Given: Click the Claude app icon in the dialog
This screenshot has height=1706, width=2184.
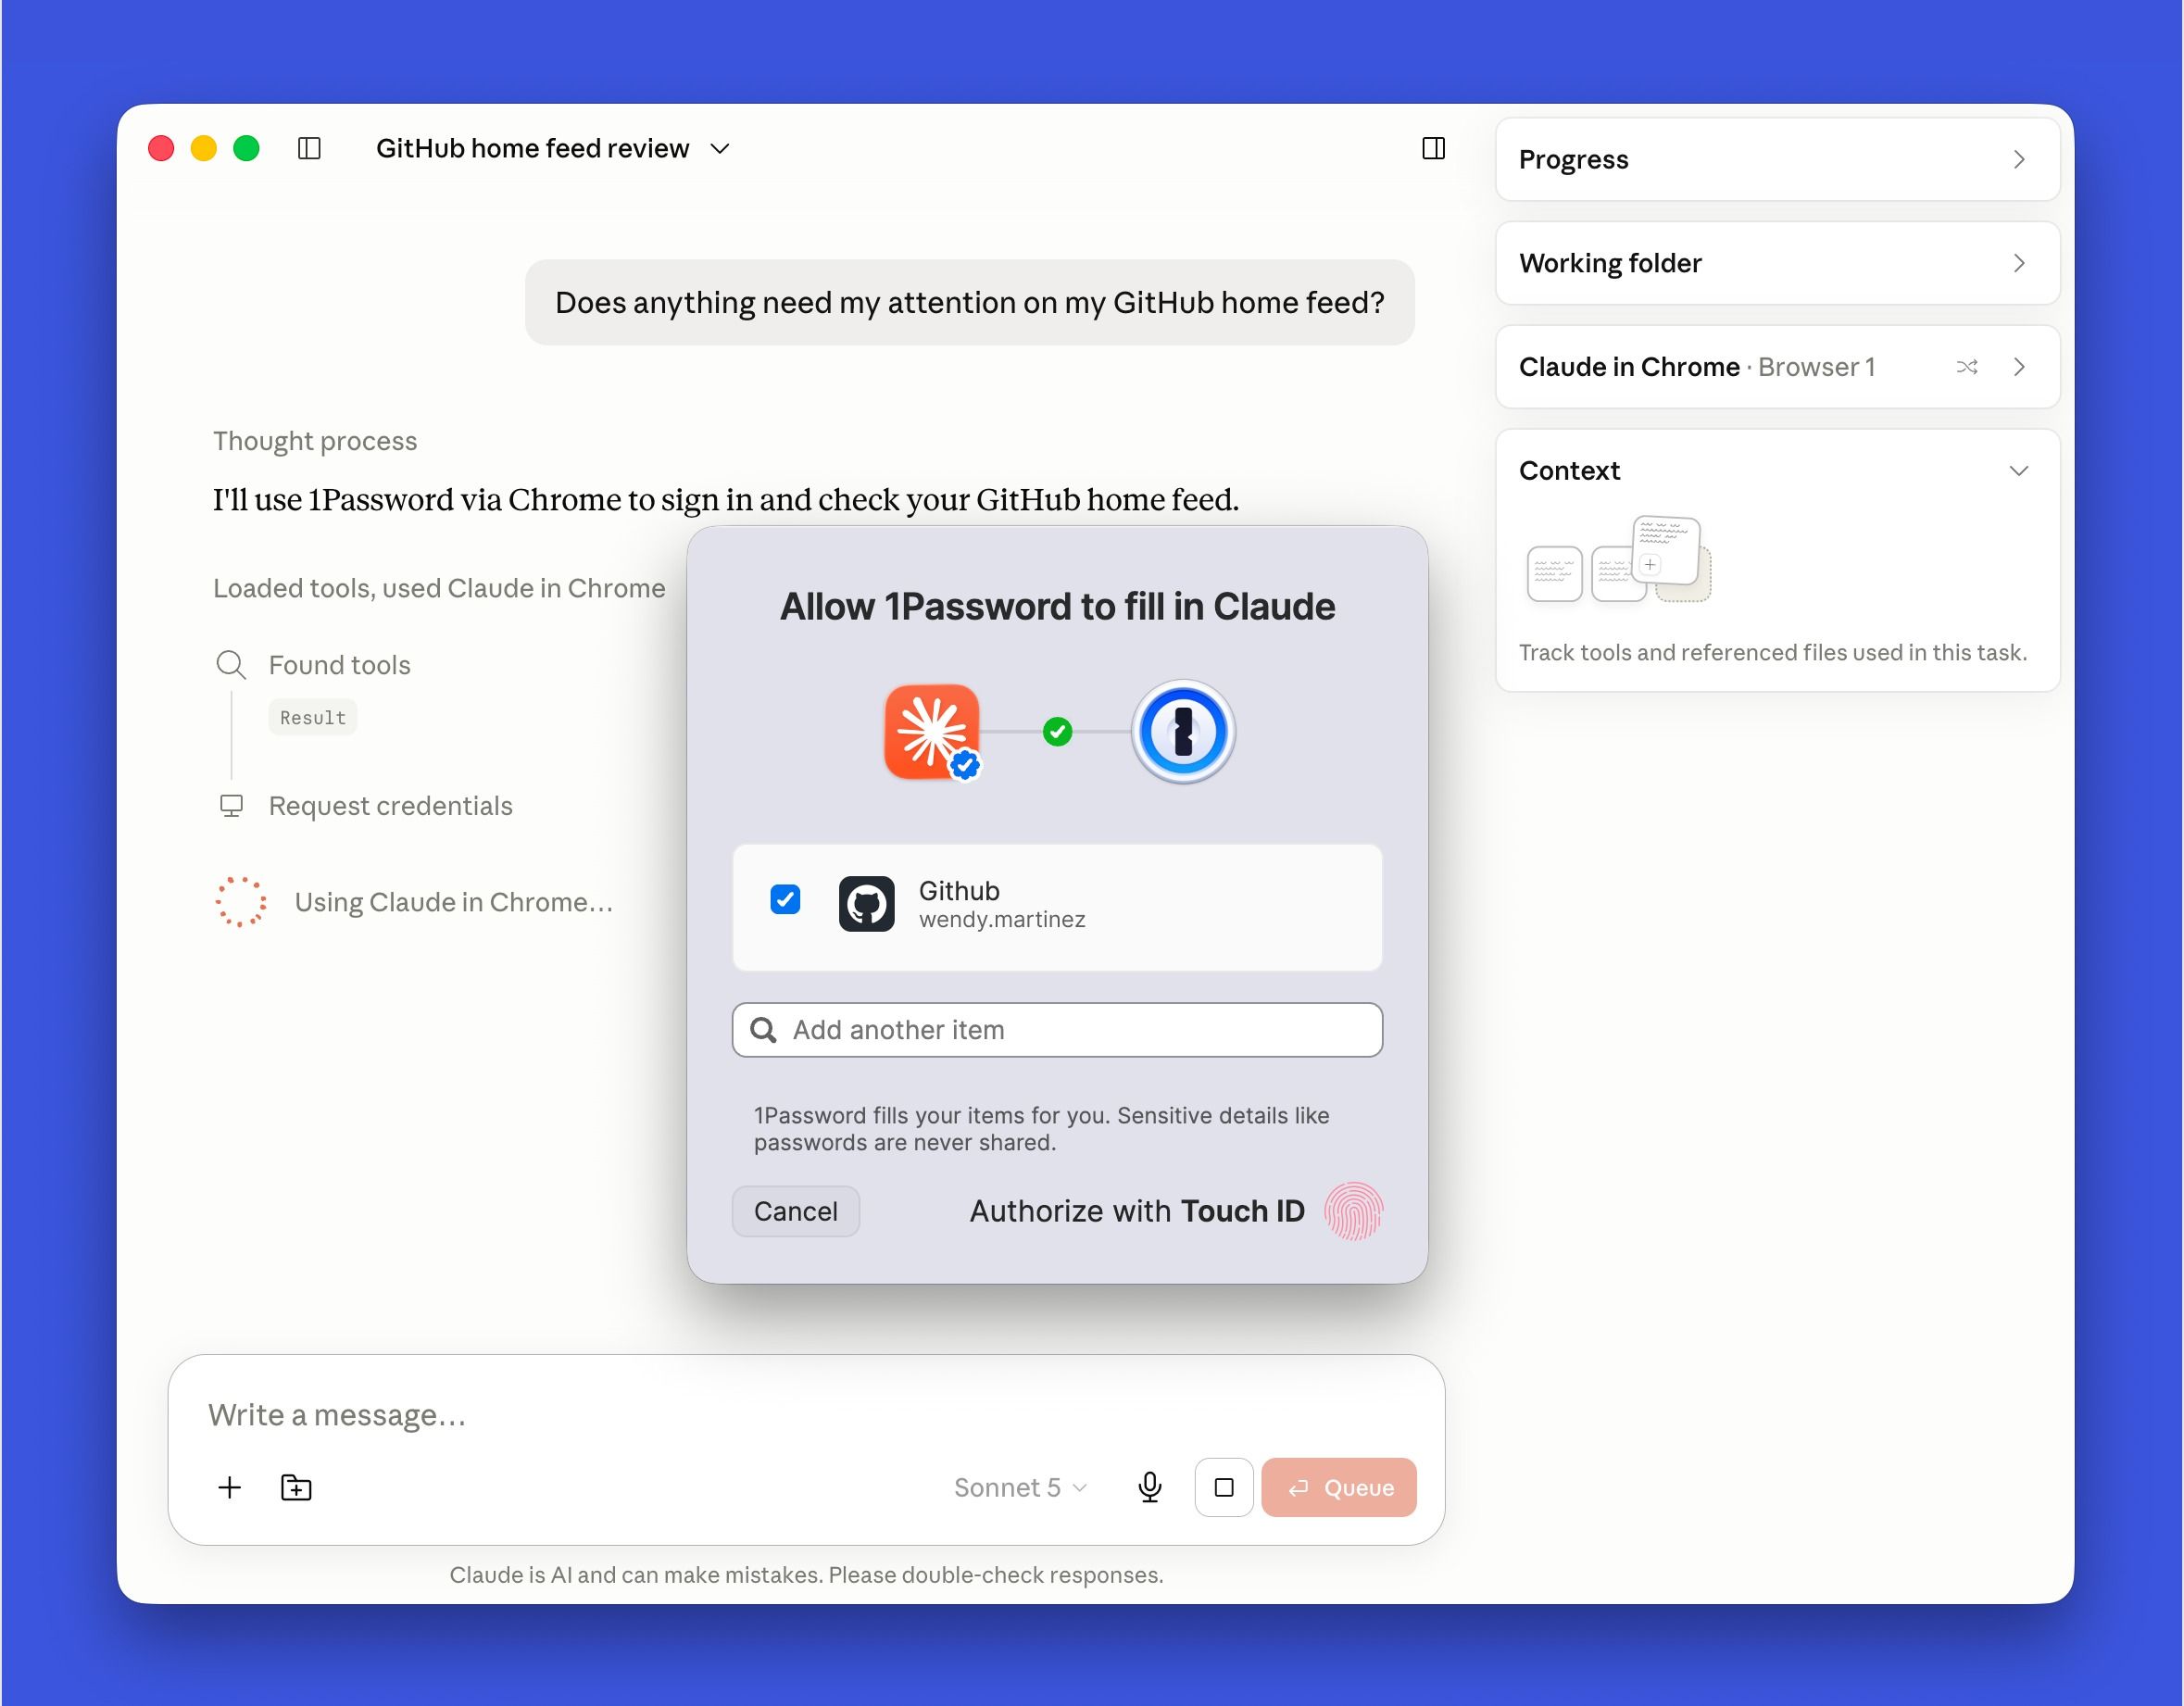Looking at the screenshot, I should point(932,732).
